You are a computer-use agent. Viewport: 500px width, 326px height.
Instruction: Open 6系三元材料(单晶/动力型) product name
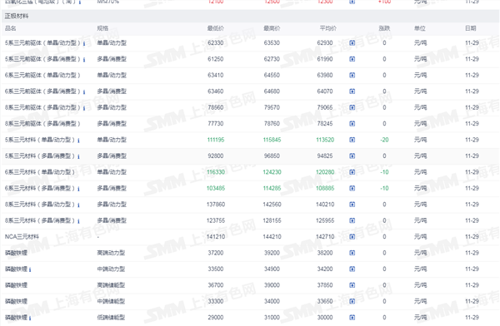coord(39,172)
